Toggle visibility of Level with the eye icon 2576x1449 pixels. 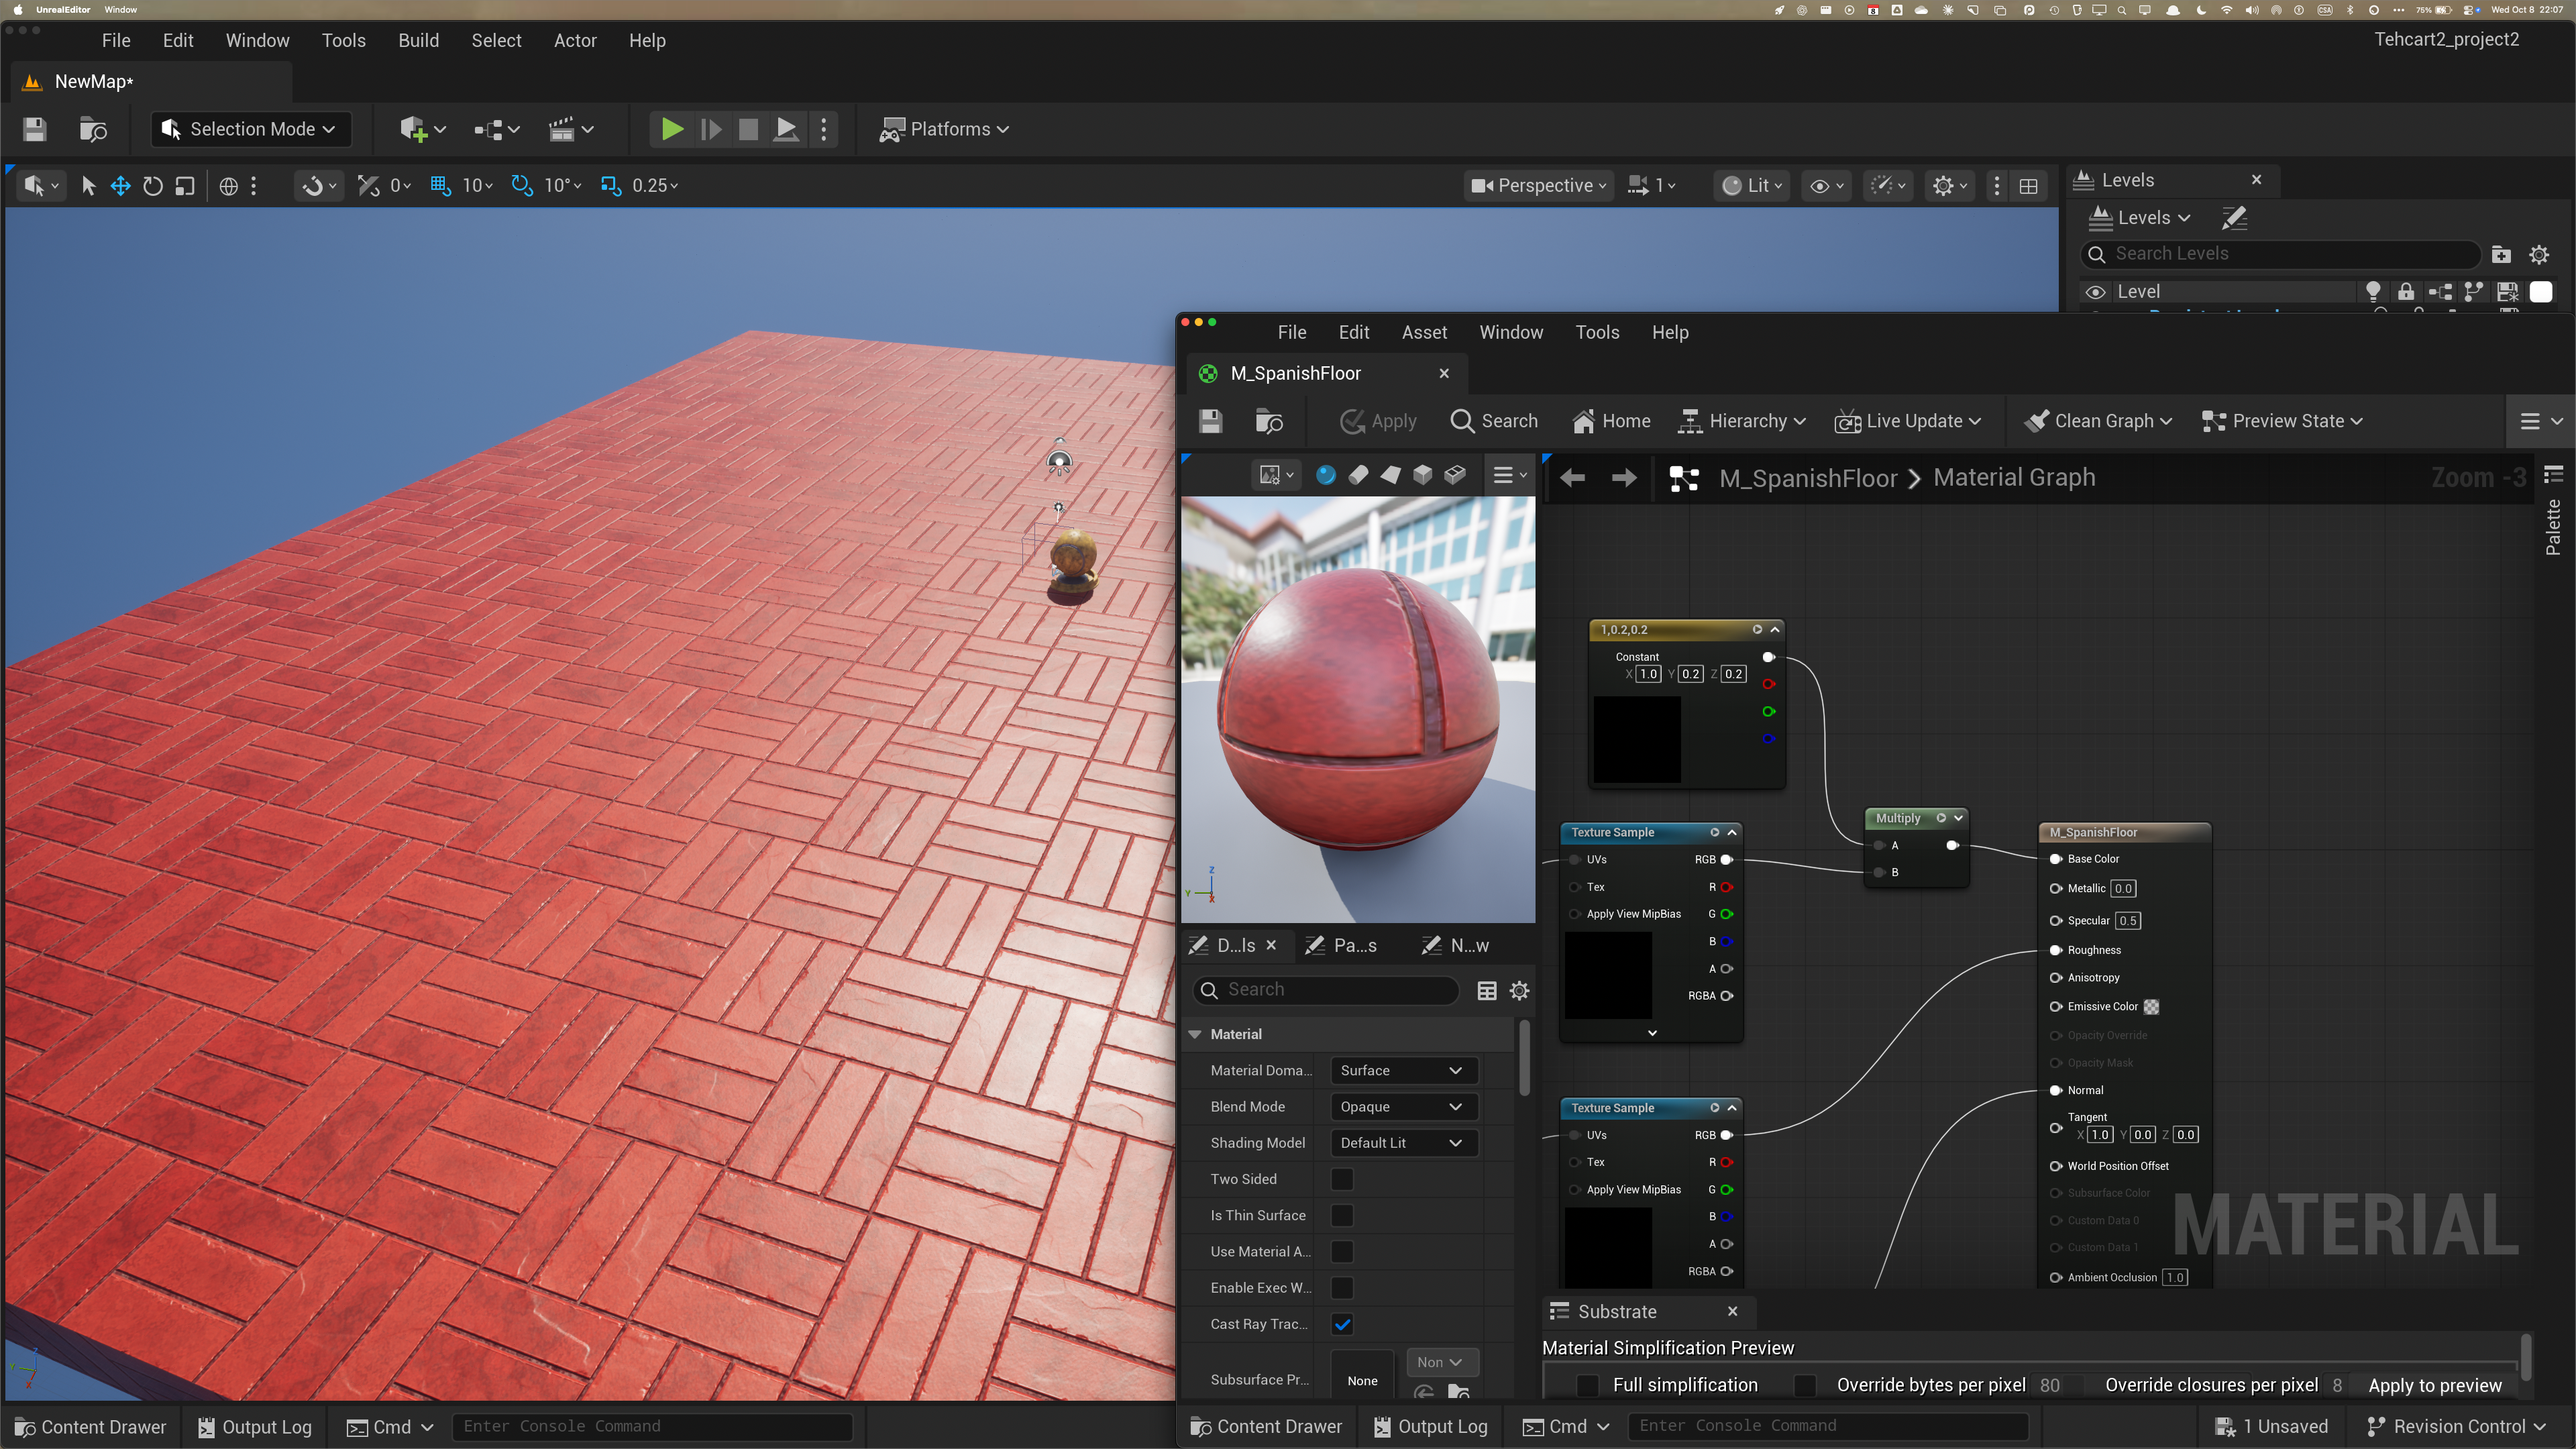point(2096,292)
